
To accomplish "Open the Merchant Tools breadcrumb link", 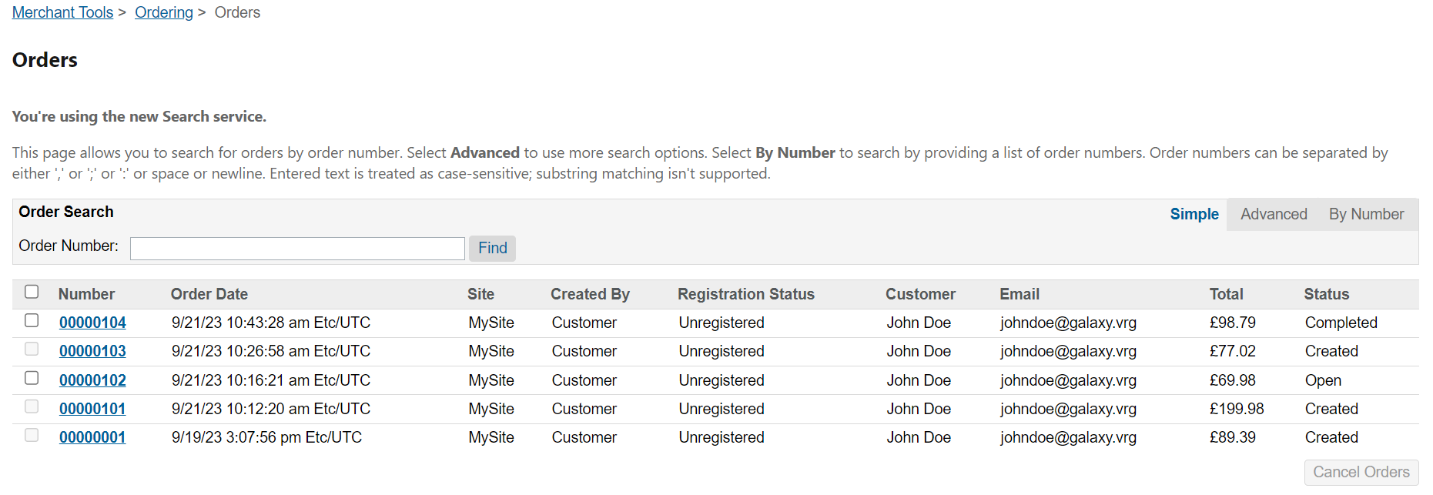I will click(x=62, y=12).
